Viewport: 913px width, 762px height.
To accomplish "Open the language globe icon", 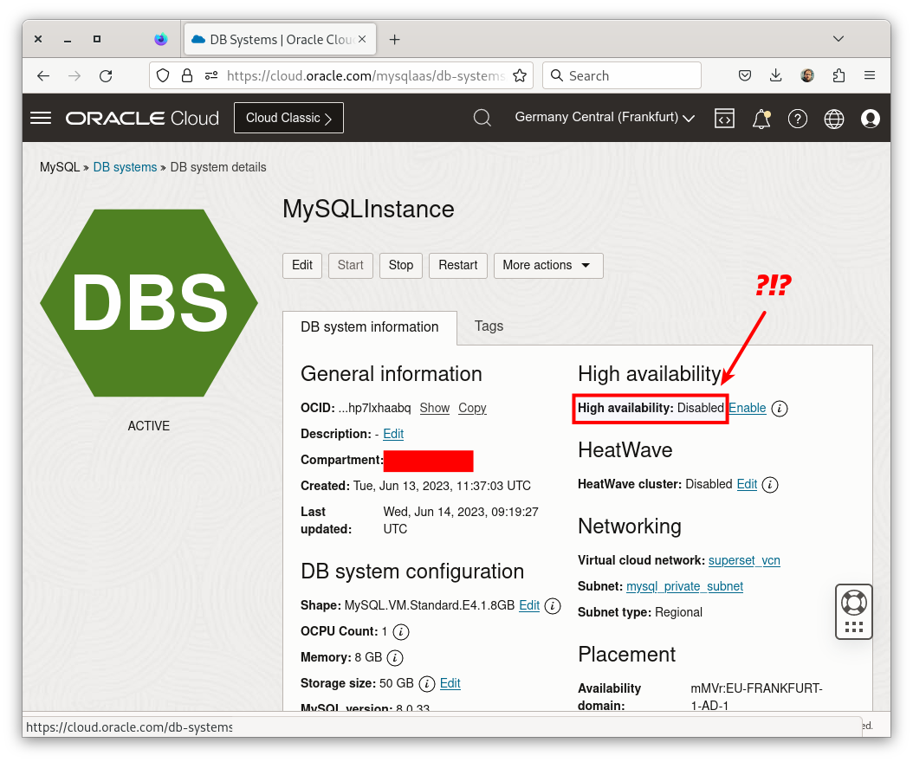I will click(x=834, y=119).
